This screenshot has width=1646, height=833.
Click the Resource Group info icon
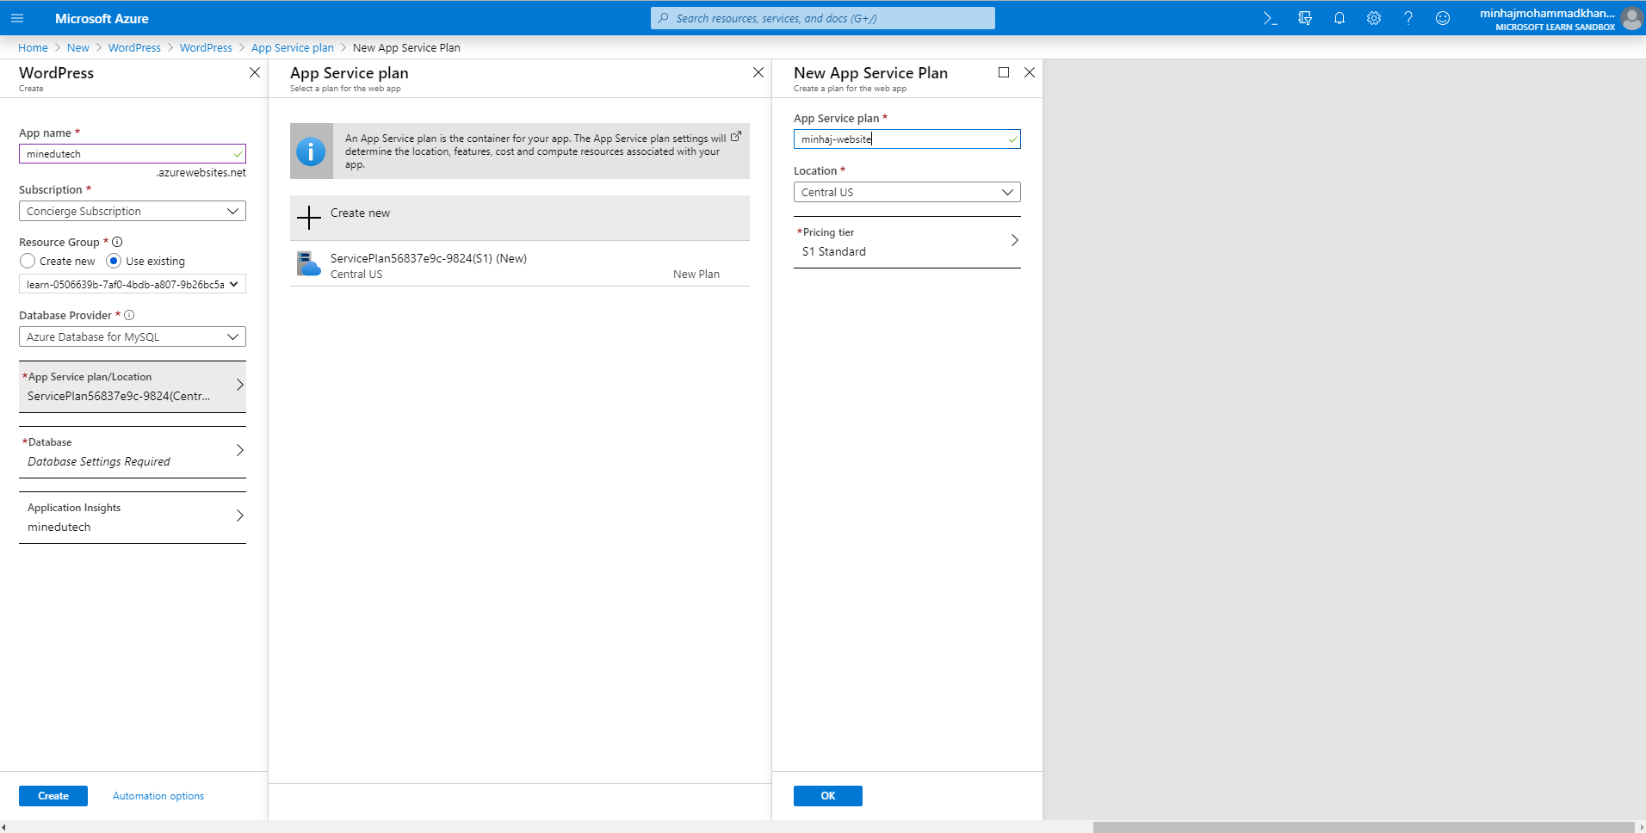(117, 242)
